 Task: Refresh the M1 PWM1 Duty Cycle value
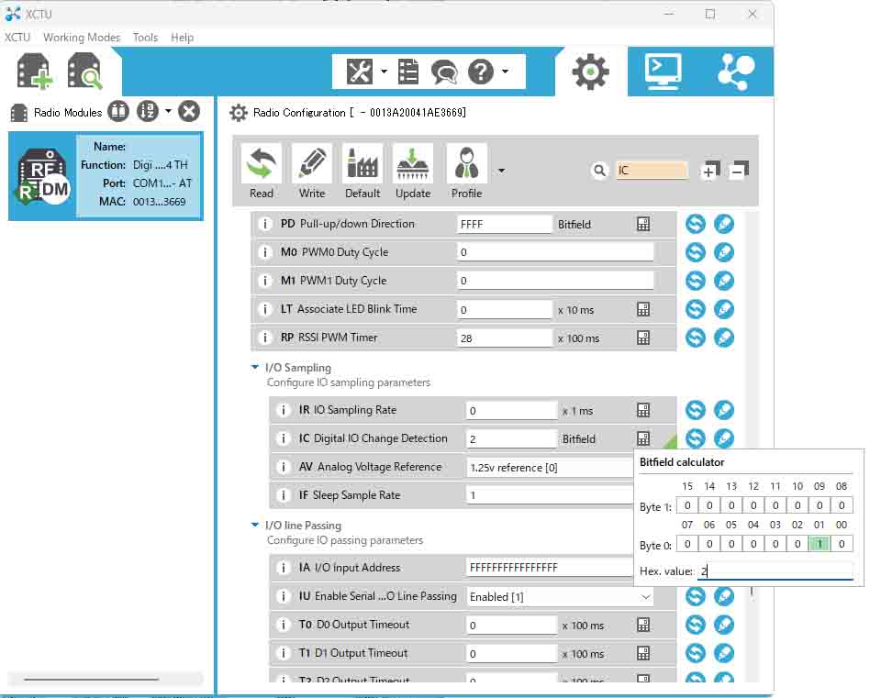click(x=696, y=281)
